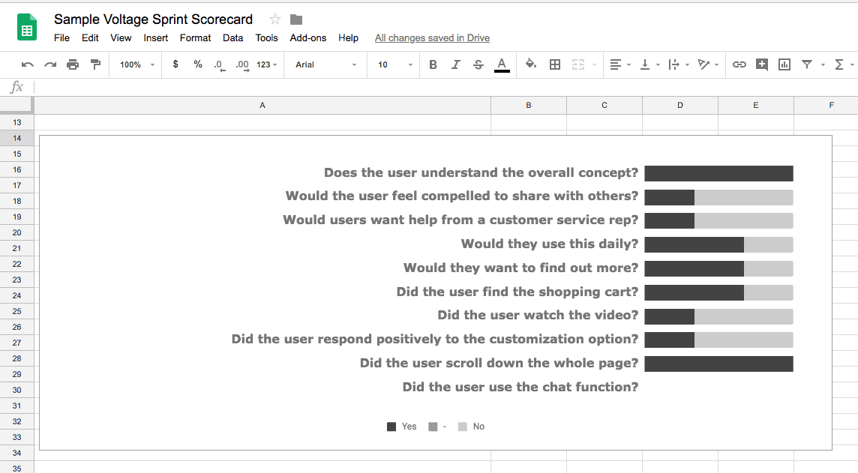Viewport: 858px width, 473px height.
Task: Click the text color underlined A
Action: [502, 64]
